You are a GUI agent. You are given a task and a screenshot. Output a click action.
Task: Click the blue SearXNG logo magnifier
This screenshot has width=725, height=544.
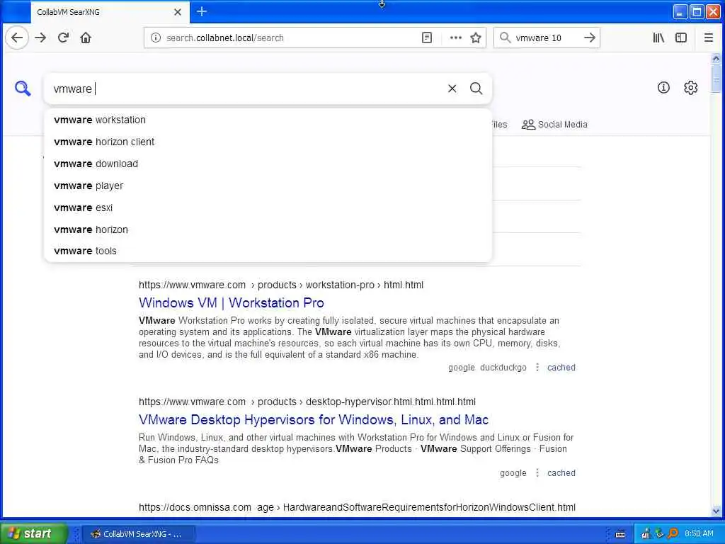(22, 88)
